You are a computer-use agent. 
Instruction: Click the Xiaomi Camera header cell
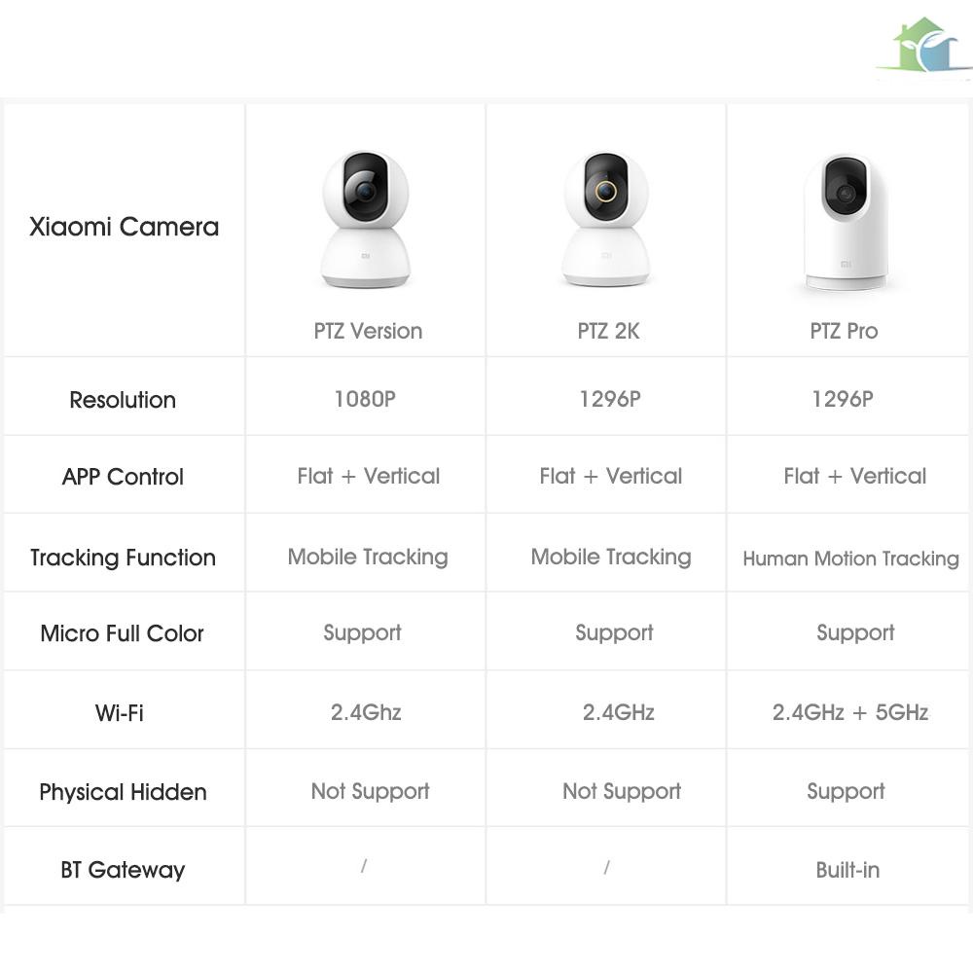click(124, 228)
